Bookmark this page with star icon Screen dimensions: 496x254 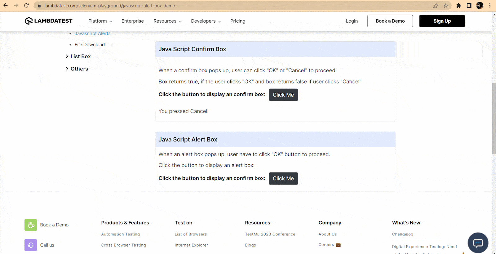(446, 6)
